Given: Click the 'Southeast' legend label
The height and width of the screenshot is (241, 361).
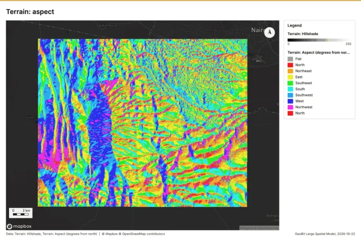Looking at the screenshot, I should (303, 83).
